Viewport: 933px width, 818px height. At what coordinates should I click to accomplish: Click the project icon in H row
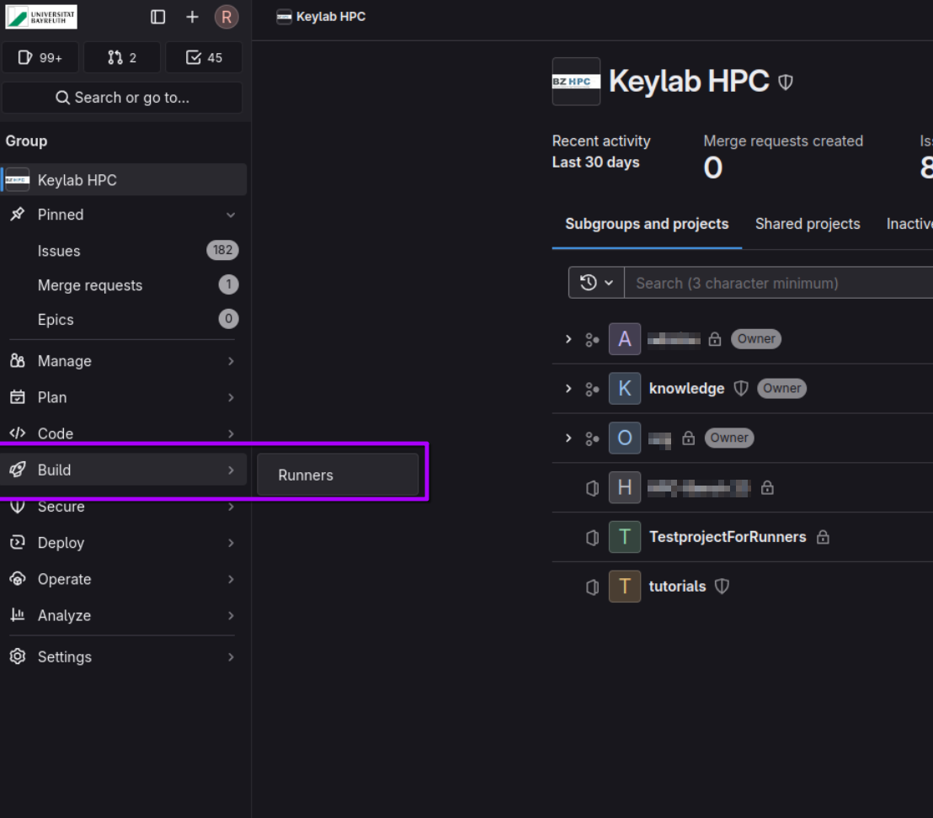tap(592, 488)
